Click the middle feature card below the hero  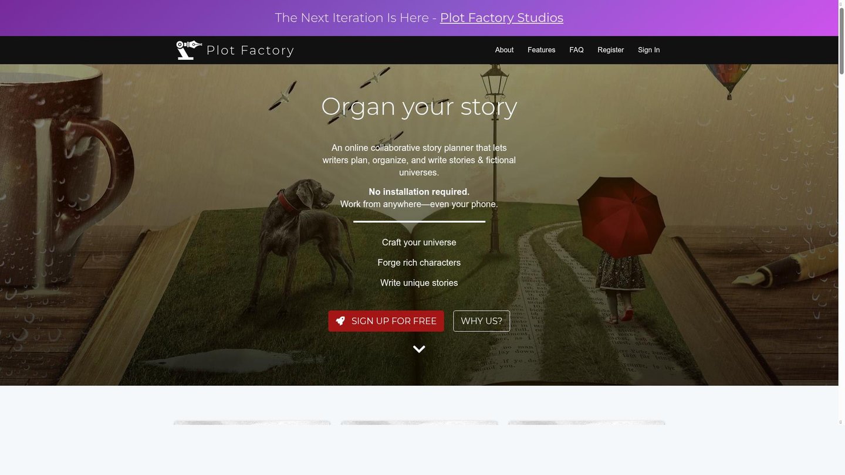point(419,422)
